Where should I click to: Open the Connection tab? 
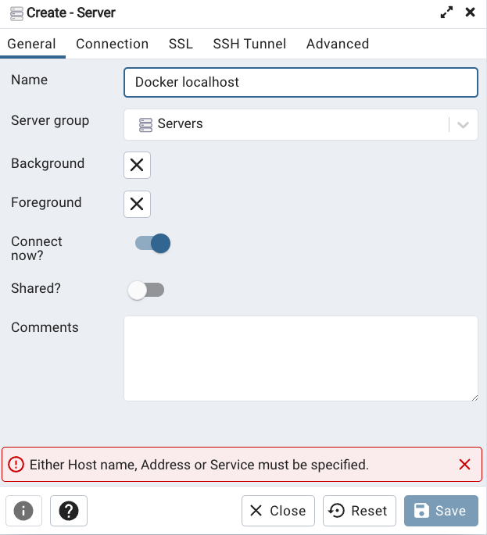coord(112,44)
